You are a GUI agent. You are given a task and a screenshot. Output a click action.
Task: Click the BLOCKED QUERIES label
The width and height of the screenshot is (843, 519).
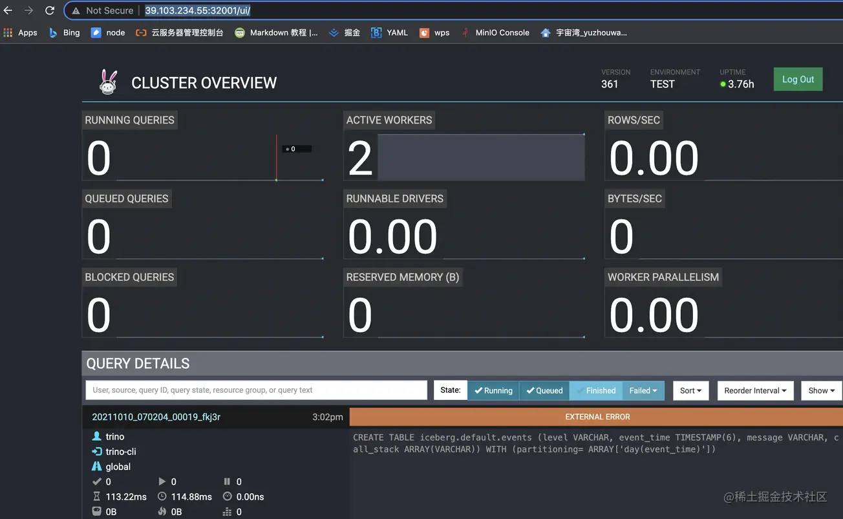129,277
